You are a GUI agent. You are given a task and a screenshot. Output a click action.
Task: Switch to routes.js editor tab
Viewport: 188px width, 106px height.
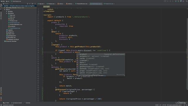pyautogui.click(x=70, y=4)
